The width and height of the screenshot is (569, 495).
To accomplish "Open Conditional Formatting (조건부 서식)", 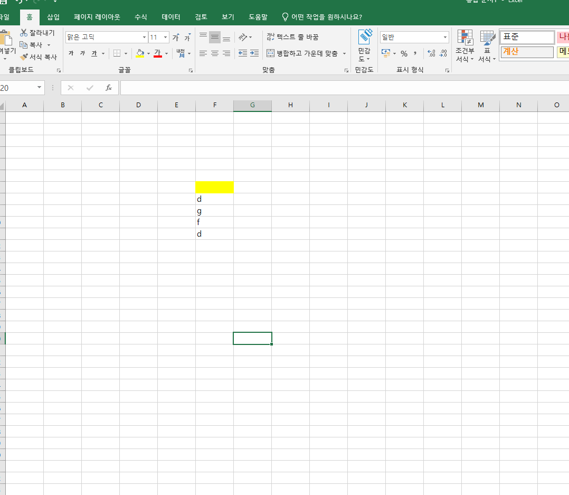I will click(465, 46).
